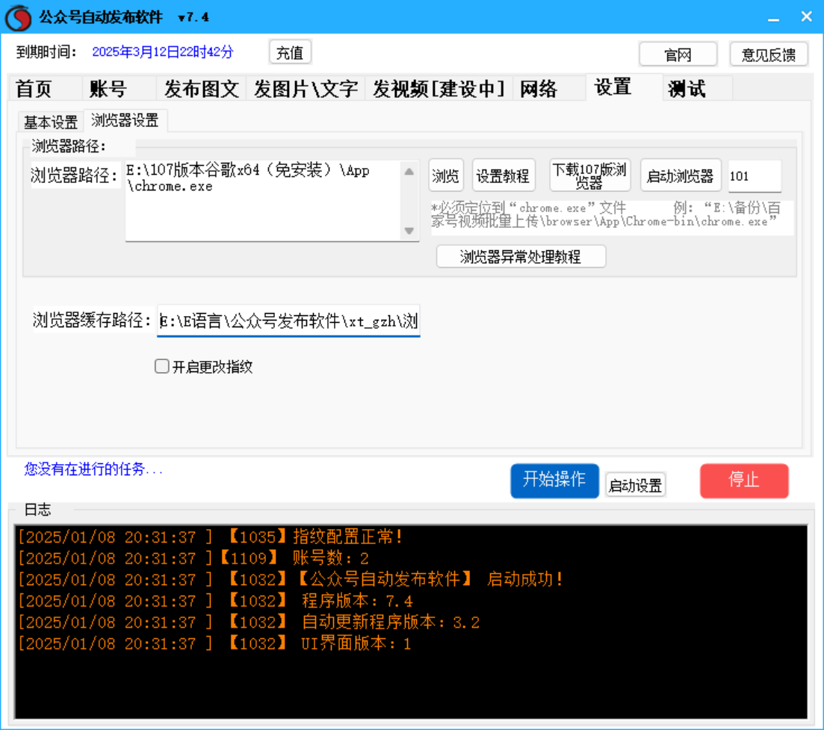Open the 浏览器异常处理教程 button
Screen dimensions: 824x730
(x=521, y=256)
